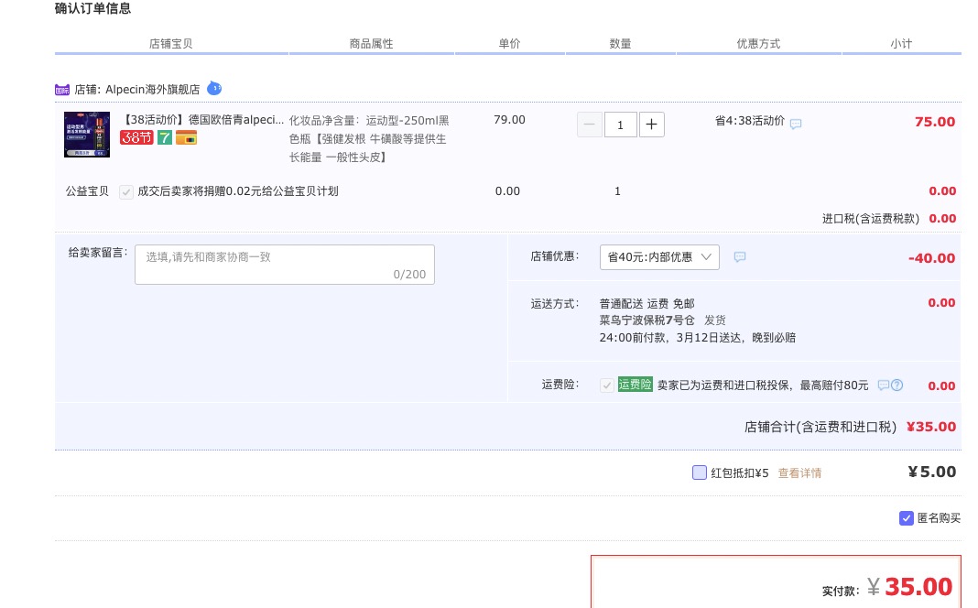978x608 pixels.
Task: Click the subtotal 75.00
Action: [x=934, y=122]
